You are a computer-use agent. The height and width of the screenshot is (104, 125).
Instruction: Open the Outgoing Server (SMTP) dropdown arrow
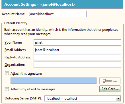point(118,99)
